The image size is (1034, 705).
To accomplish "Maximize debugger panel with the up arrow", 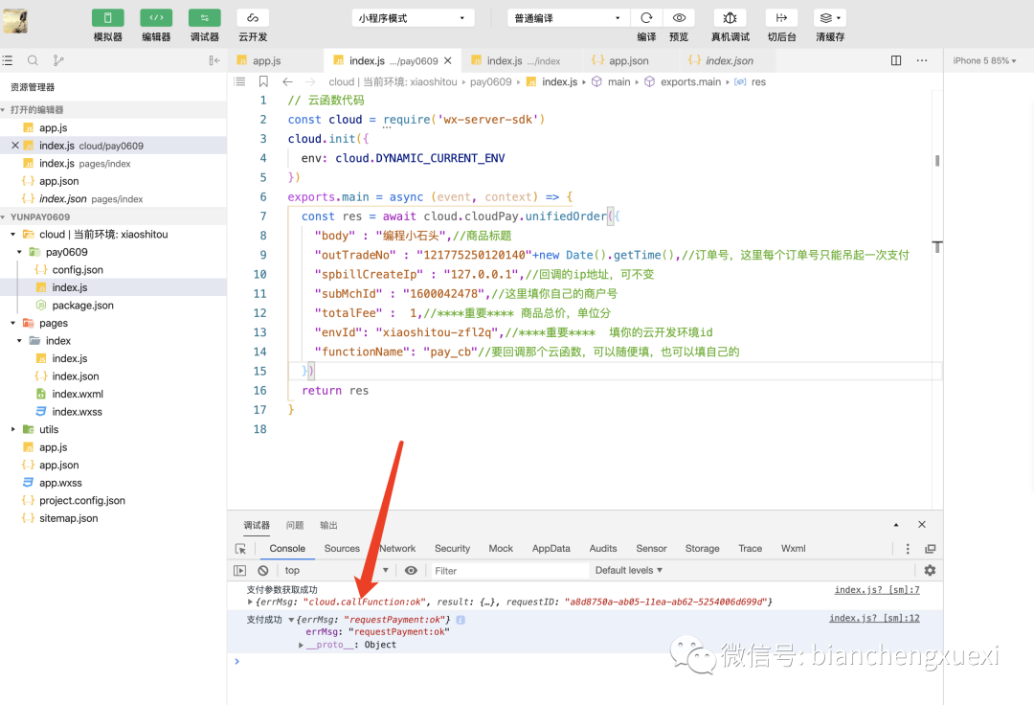I will pos(896,525).
